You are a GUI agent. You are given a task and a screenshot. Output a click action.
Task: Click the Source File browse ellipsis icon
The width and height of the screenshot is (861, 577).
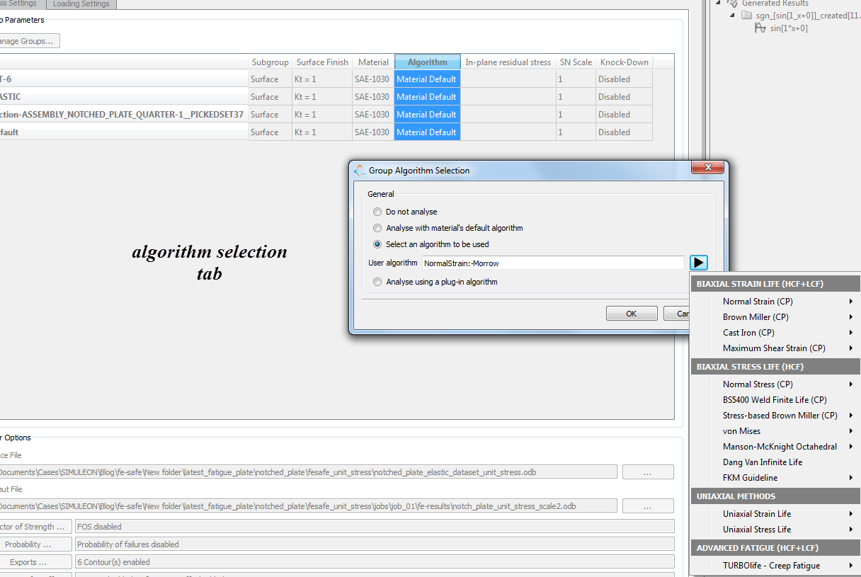(646, 472)
